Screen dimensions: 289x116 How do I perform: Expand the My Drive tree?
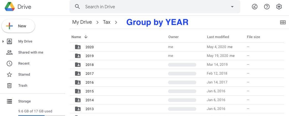[x=3, y=41]
